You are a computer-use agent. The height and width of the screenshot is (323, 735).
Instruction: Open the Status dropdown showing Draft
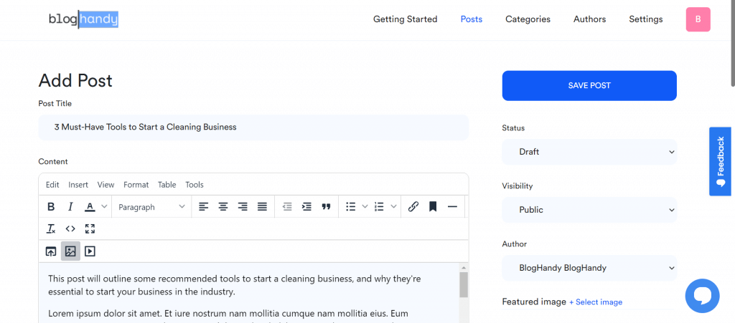coord(589,152)
